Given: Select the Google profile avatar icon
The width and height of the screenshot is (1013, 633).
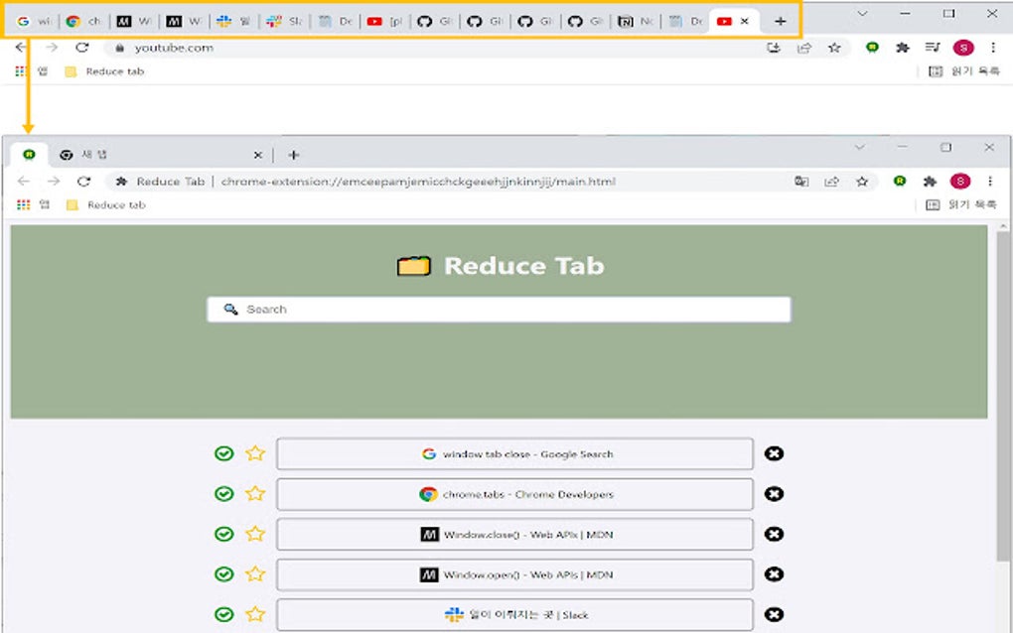Looking at the screenshot, I should (x=960, y=182).
